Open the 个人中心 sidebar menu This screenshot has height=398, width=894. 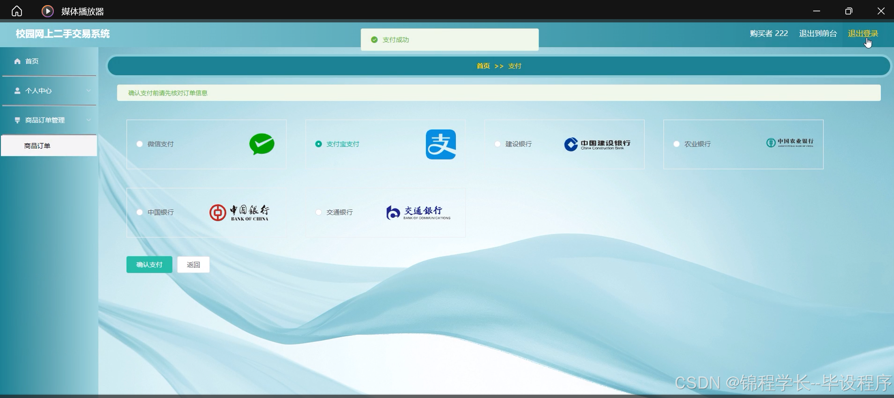point(49,91)
